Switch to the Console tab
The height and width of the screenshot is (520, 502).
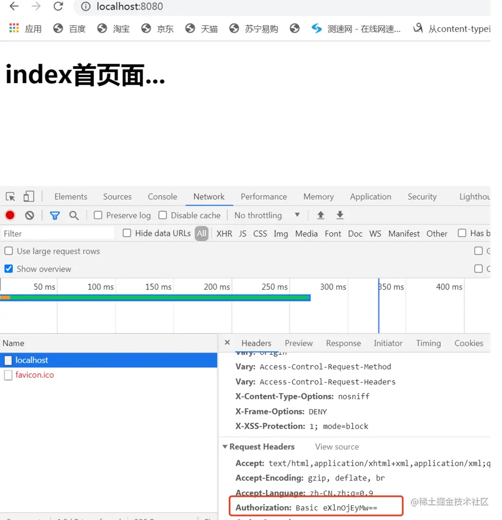tap(162, 197)
